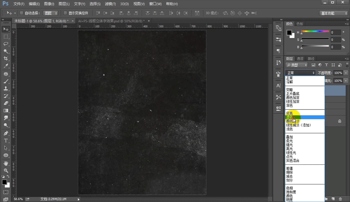Toggle Quick Mask mode icon
The image size is (350, 202).
click(x=6, y=192)
